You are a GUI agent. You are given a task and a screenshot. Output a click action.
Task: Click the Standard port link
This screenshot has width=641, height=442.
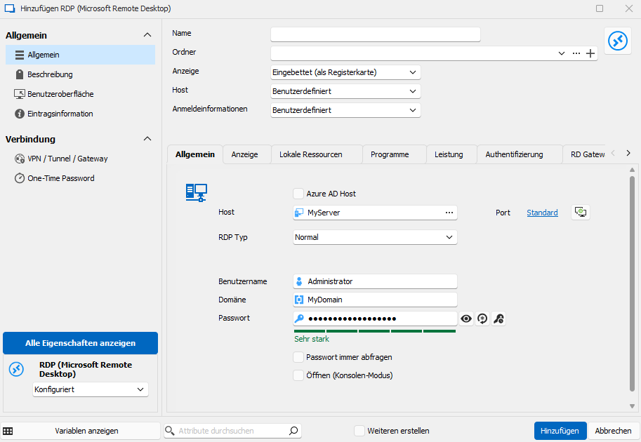pyautogui.click(x=542, y=213)
